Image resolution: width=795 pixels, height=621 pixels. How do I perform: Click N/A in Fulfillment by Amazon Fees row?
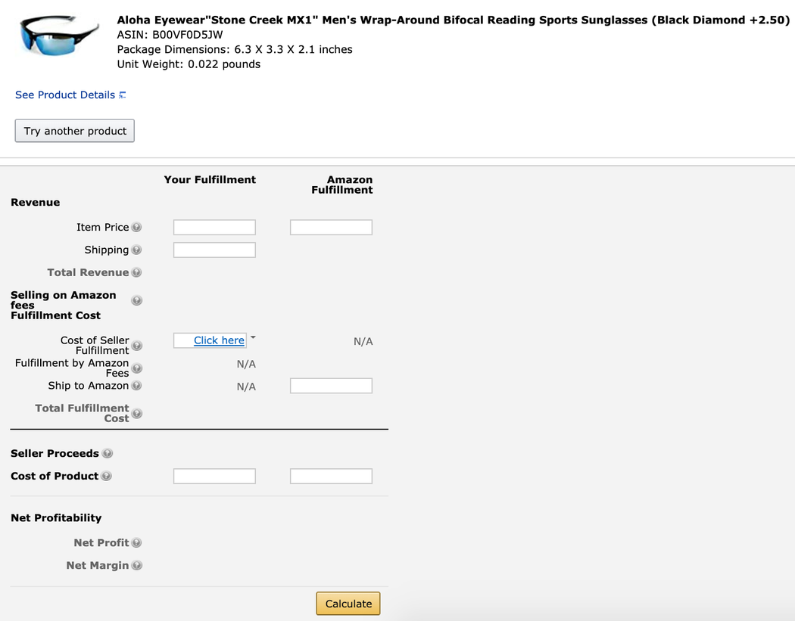tap(246, 364)
